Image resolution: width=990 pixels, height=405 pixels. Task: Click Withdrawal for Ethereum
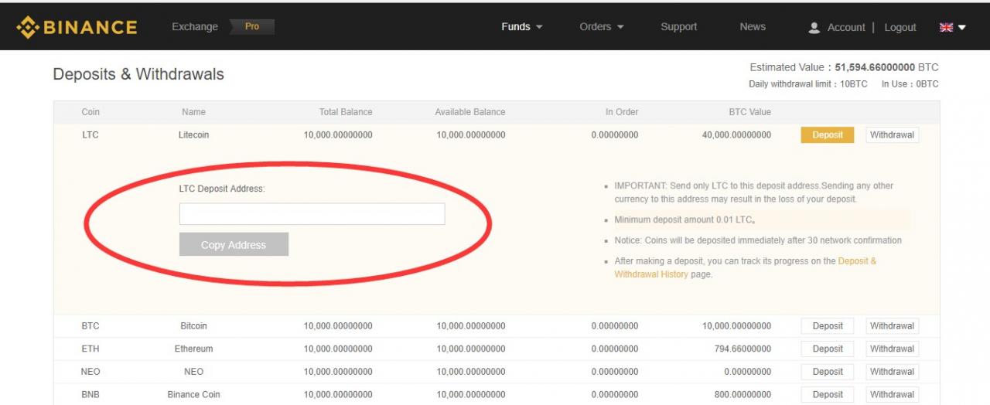pos(892,349)
